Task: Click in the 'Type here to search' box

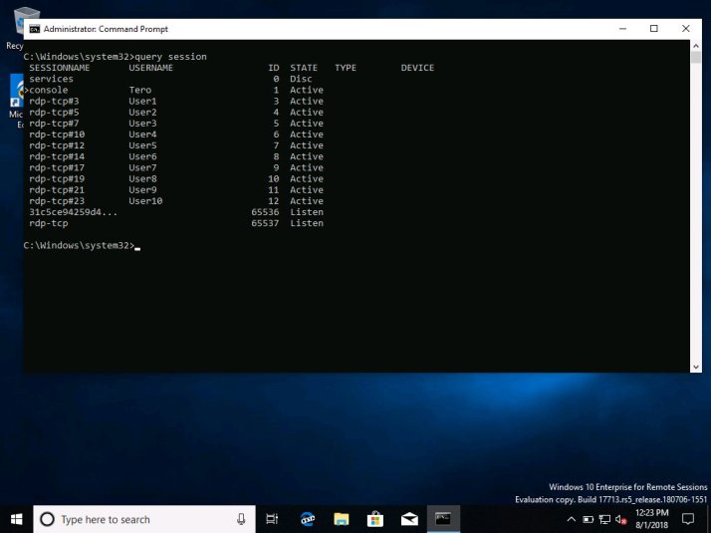Action: click(x=139, y=519)
